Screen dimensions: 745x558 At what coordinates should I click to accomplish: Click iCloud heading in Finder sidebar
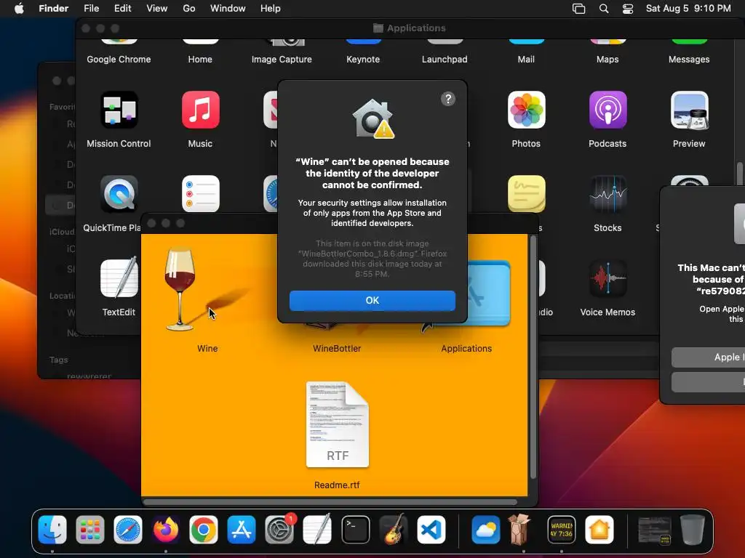[63, 232]
